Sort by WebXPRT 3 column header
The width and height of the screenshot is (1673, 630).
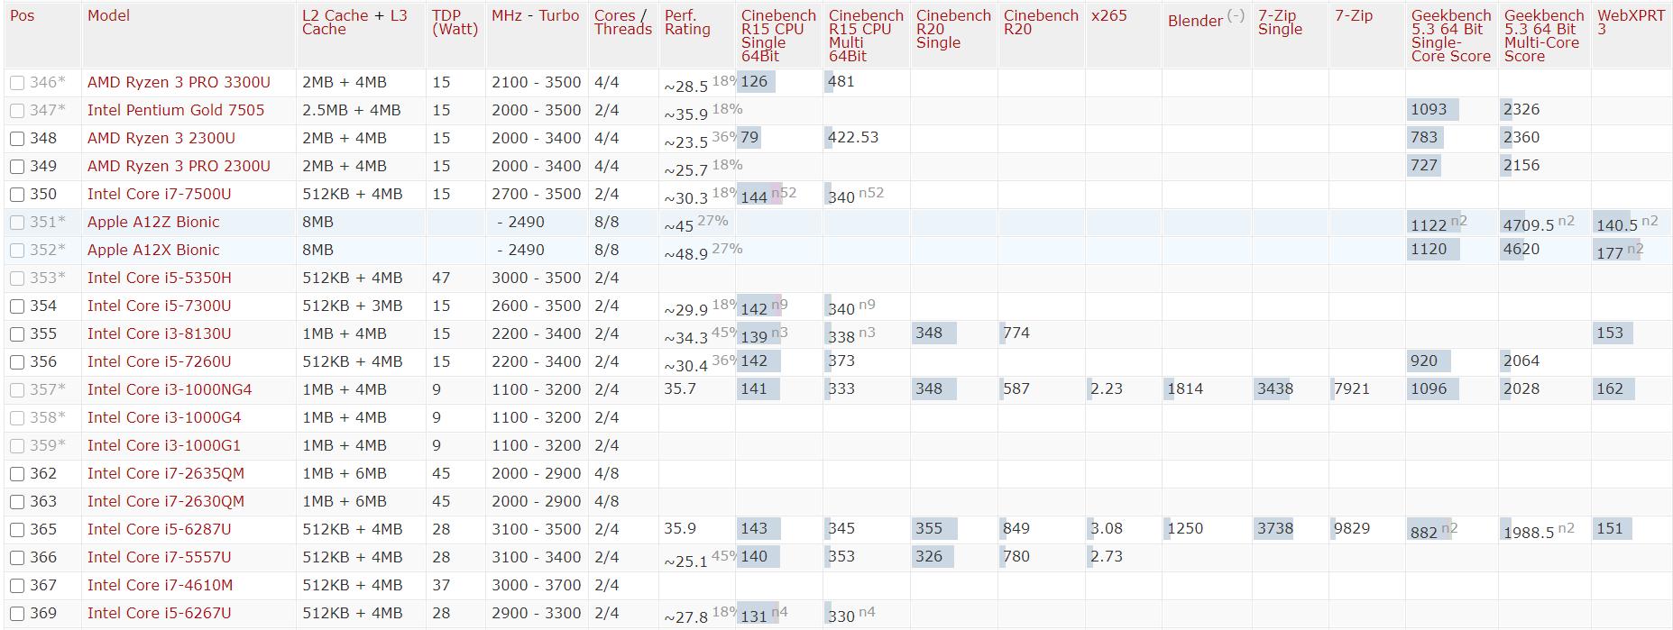pos(1632,23)
